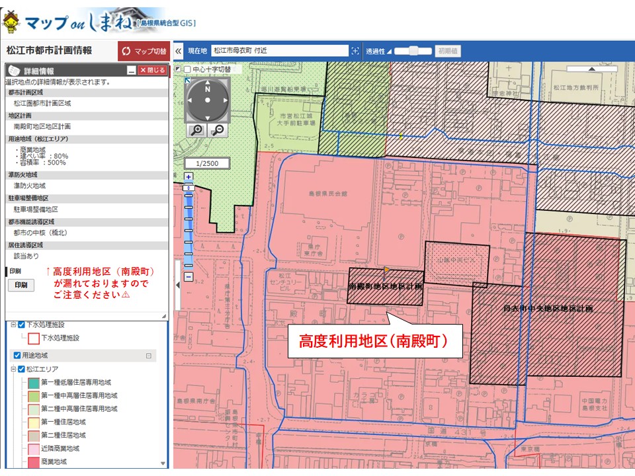Click the 透過性 transparency slider handle
The height and width of the screenshot is (476, 635).
(x=413, y=51)
